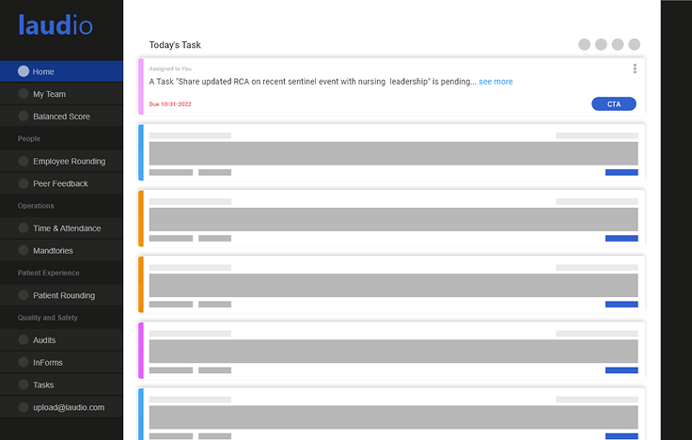Click the Audits sidebar icon
The width and height of the screenshot is (692, 440).
[x=24, y=340]
